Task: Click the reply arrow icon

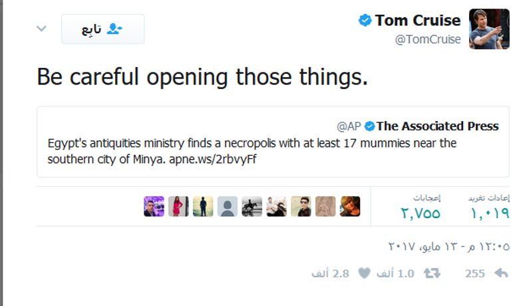Action: coord(502,273)
